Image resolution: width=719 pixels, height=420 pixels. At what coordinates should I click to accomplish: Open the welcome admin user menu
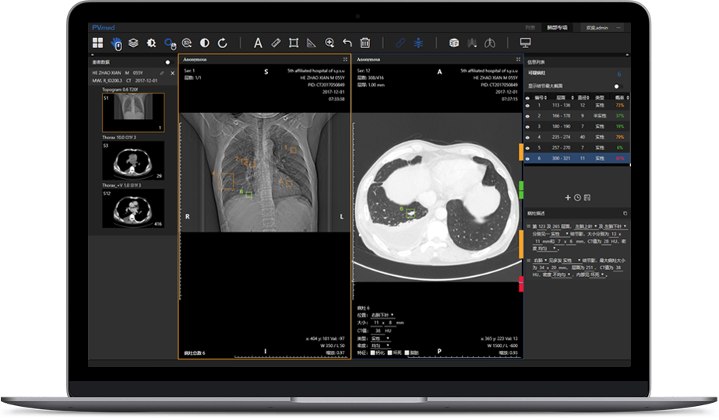click(597, 28)
